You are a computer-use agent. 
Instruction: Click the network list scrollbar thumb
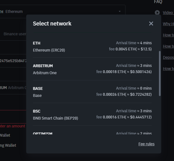click(160, 73)
